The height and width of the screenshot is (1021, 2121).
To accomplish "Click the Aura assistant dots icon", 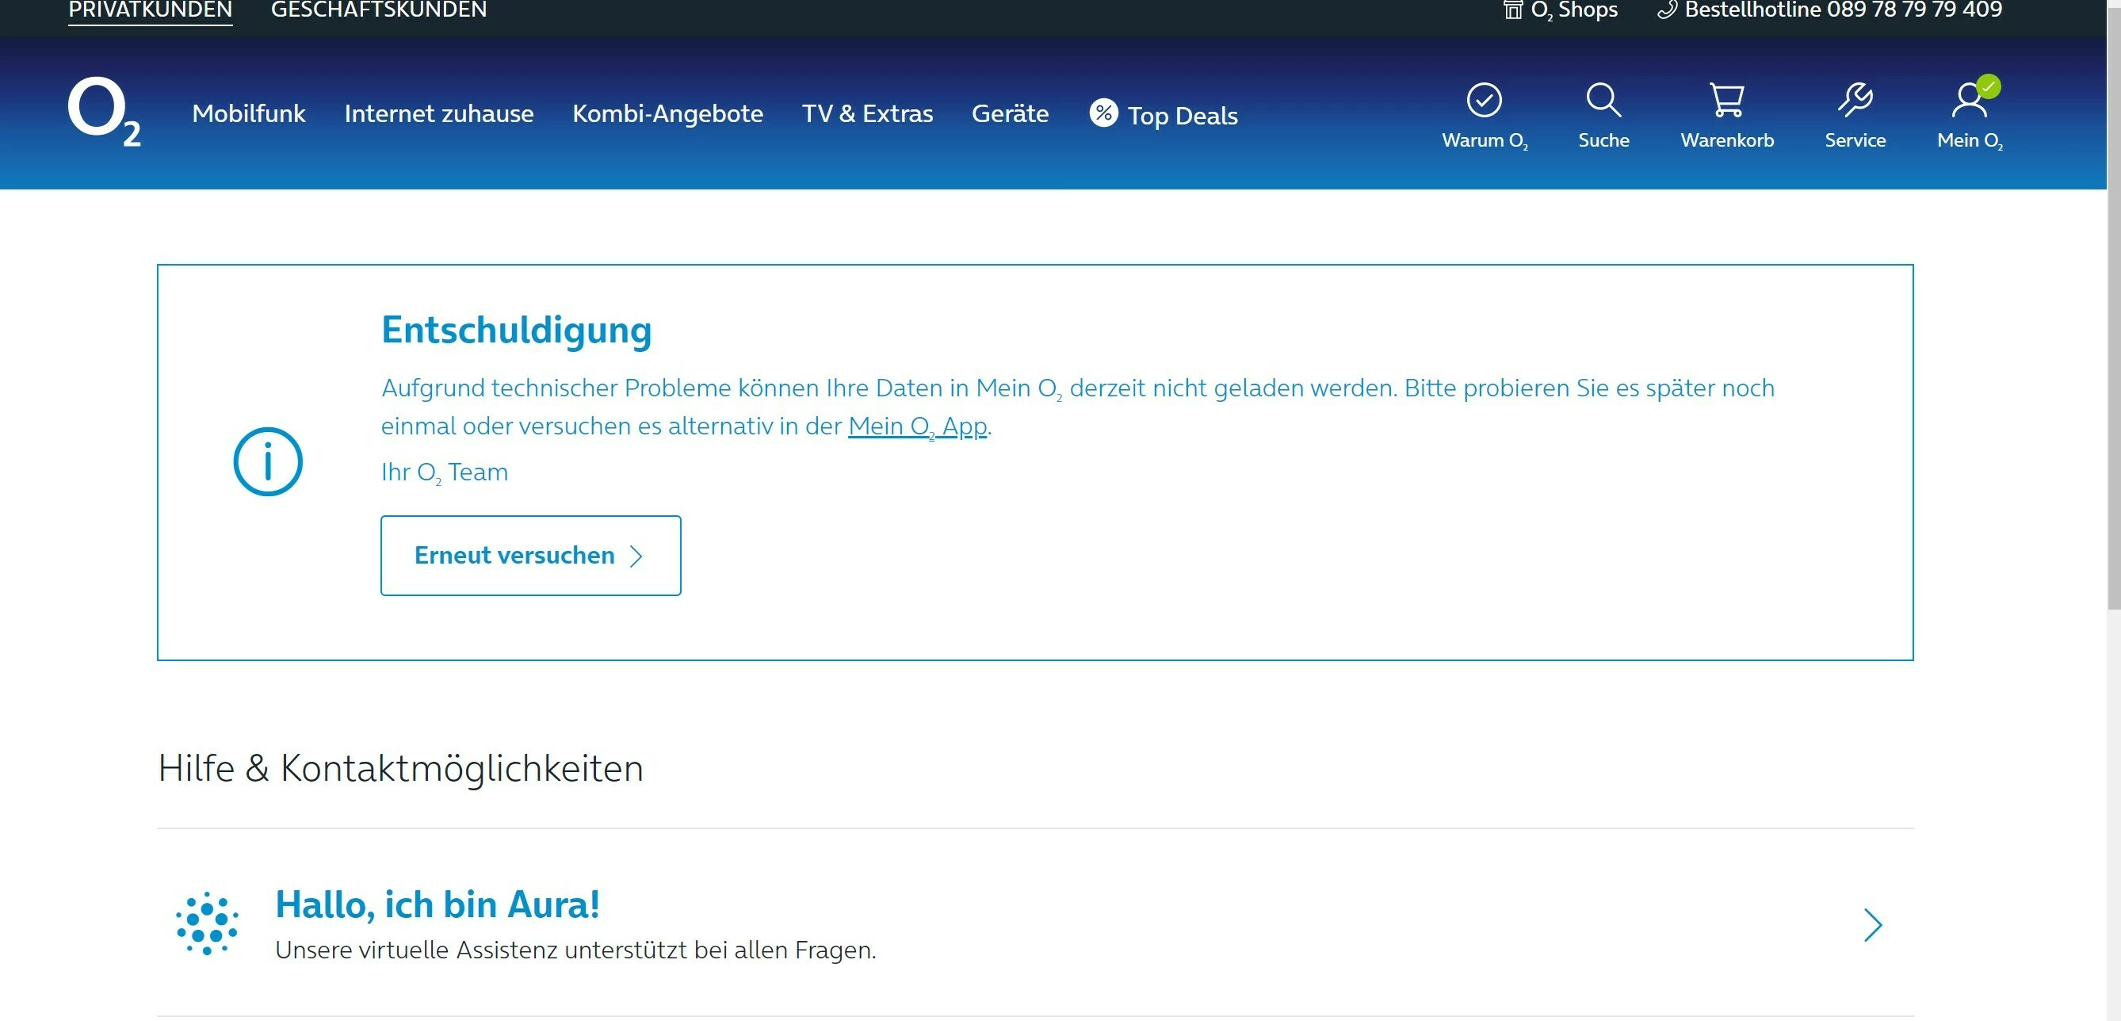I will 207,923.
